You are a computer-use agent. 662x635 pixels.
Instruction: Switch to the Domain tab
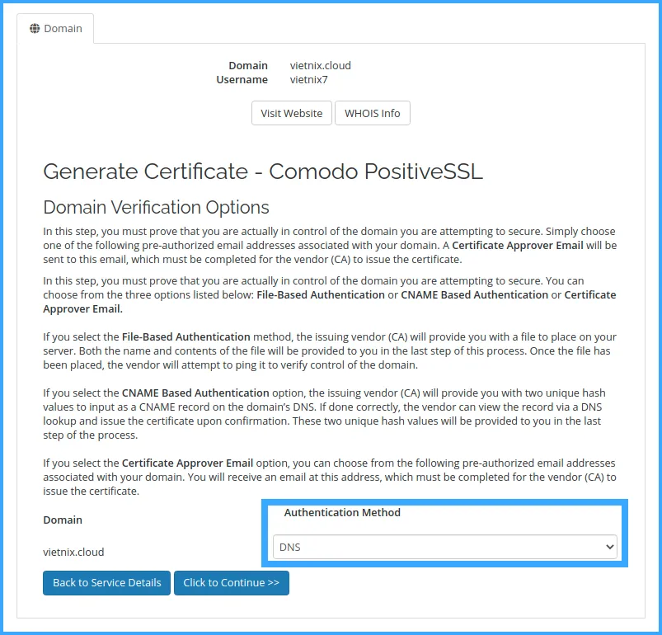[x=55, y=29]
